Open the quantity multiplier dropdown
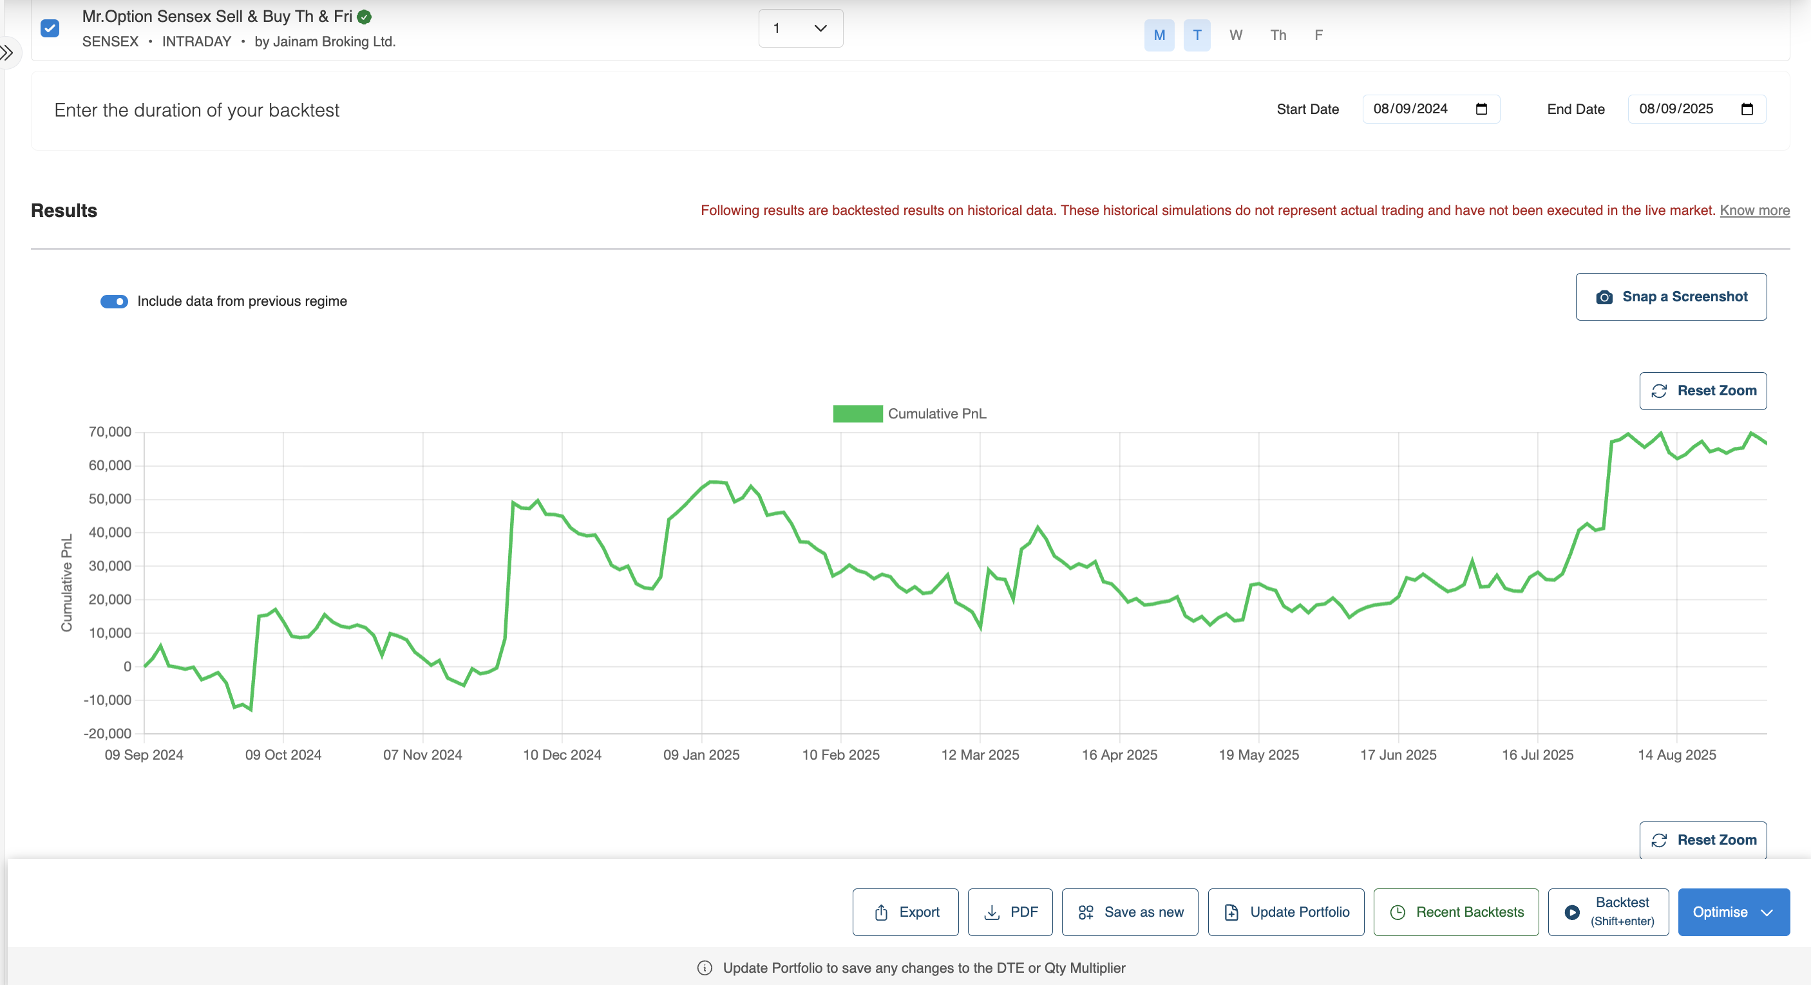This screenshot has width=1811, height=985. tap(800, 28)
